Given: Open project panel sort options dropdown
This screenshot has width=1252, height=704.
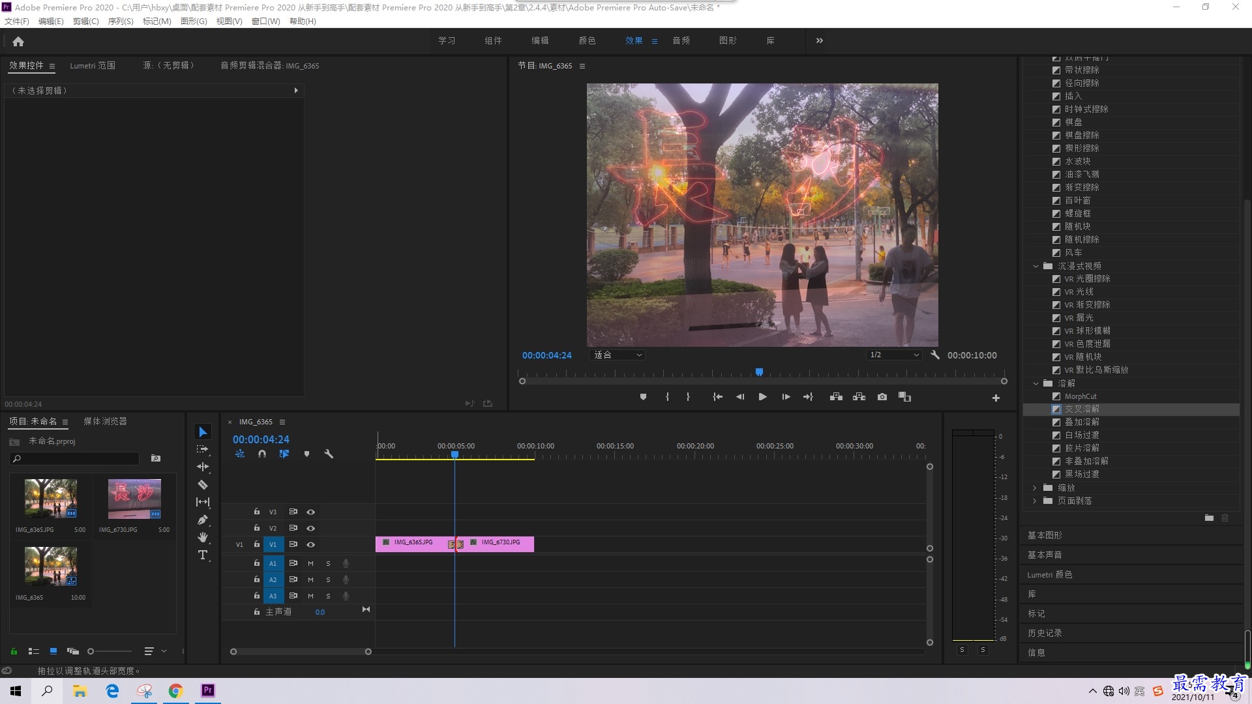Looking at the screenshot, I should click(155, 651).
